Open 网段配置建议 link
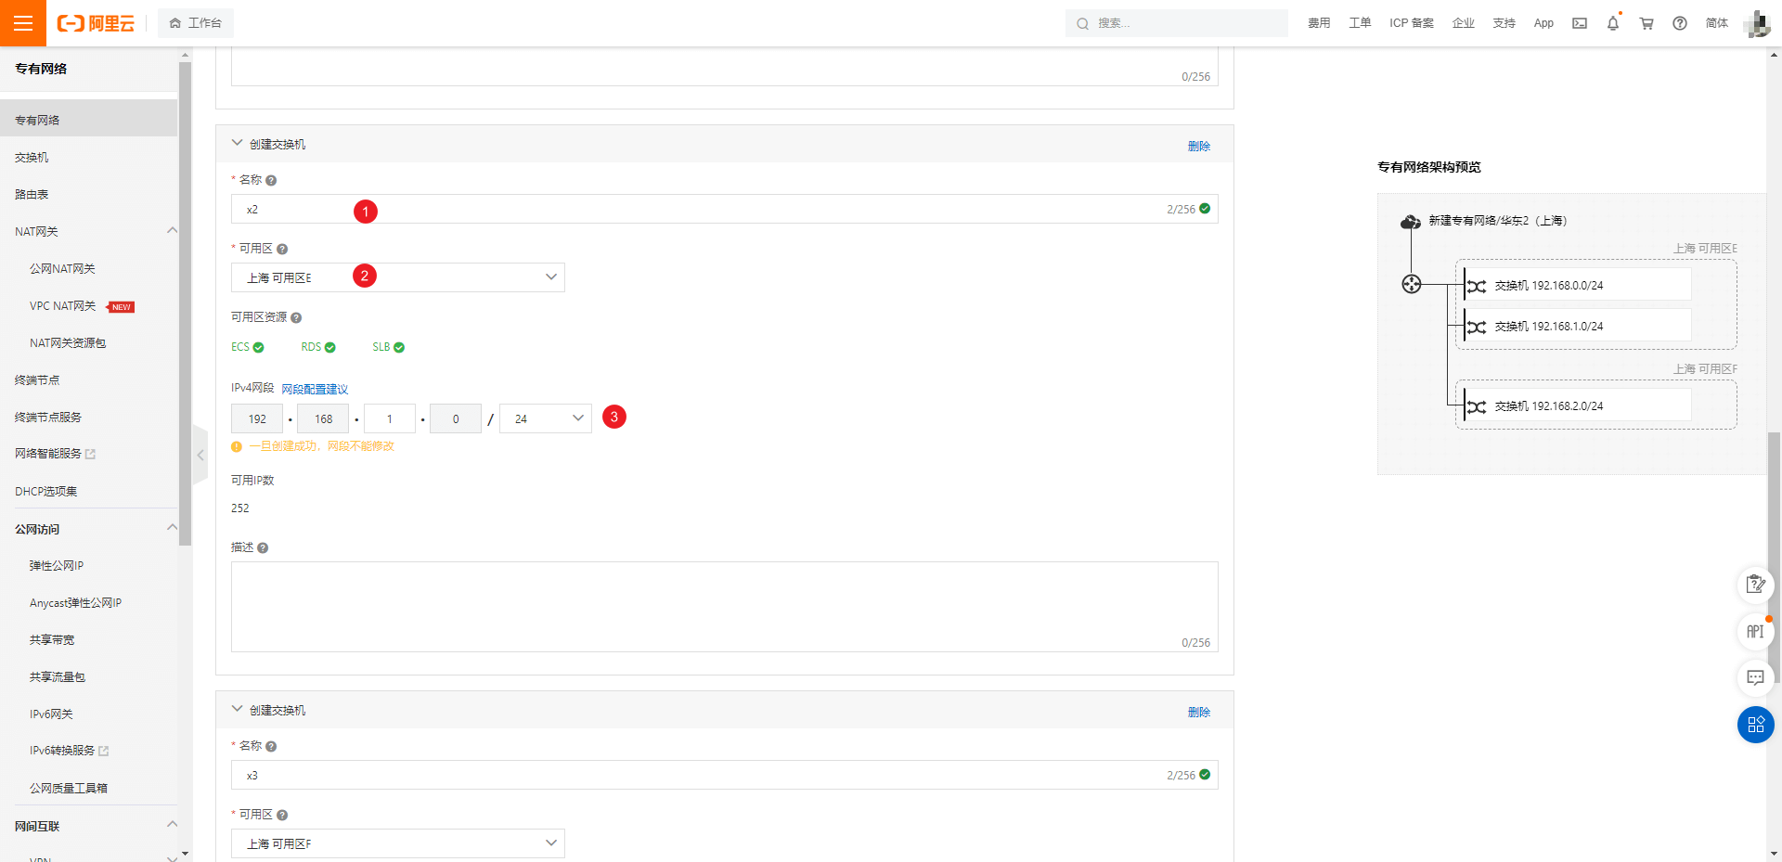 tap(315, 389)
